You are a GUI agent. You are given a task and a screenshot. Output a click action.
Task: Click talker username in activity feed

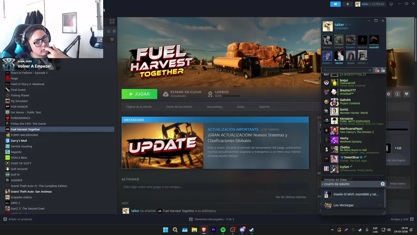[135, 211]
